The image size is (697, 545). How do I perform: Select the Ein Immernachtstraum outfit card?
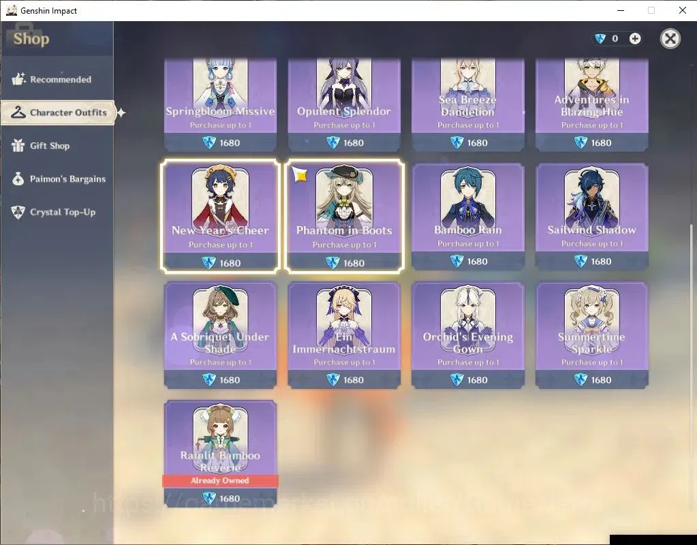[x=344, y=335]
